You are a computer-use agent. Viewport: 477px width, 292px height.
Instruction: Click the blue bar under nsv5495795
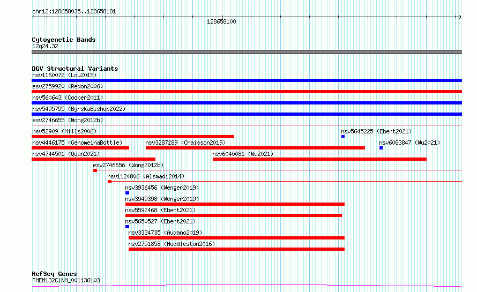click(x=247, y=114)
